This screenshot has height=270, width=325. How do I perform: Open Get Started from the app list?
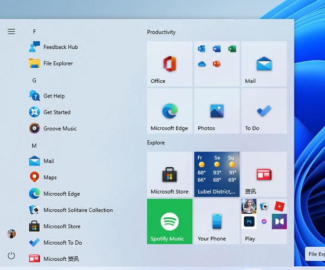[x=57, y=112]
